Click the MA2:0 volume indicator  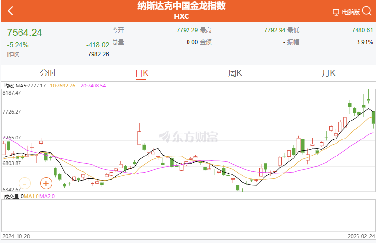[x=47, y=197]
